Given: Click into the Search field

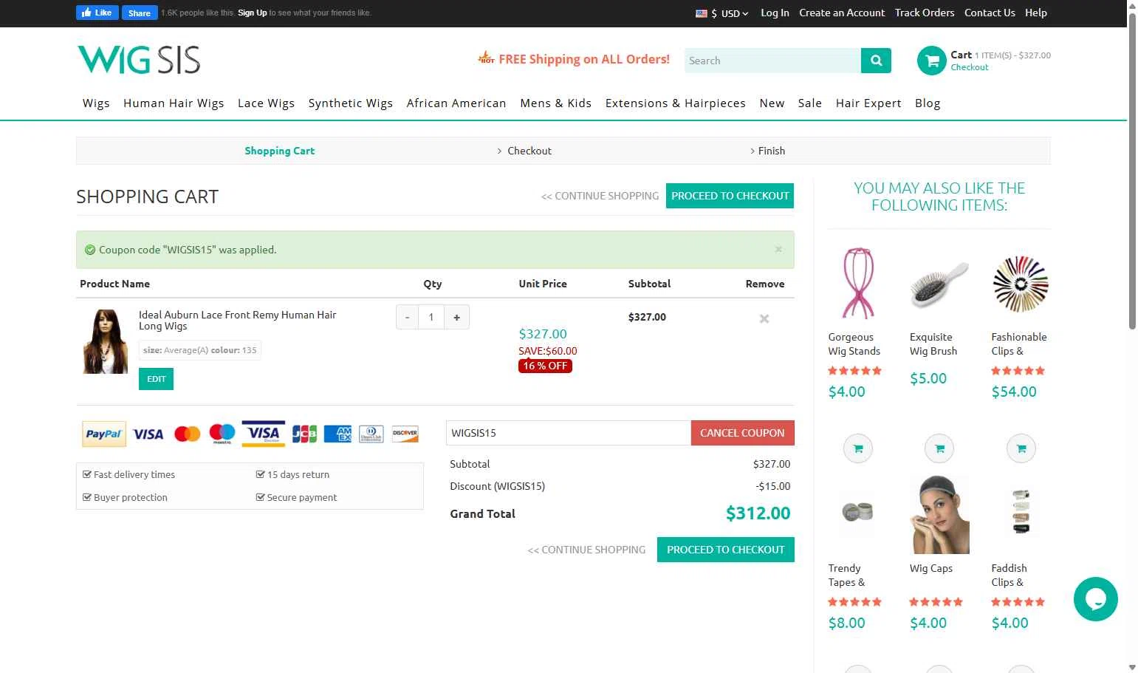Looking at the screenshot, I should tap(772, 61).
